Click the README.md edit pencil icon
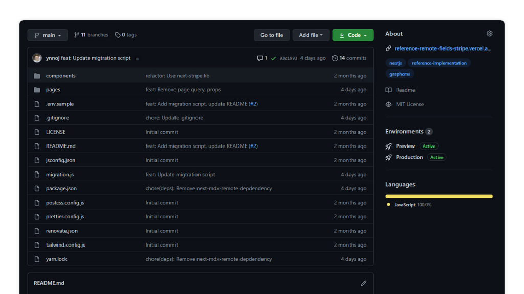This screenshot has height=294, width=524. [364, 283]
